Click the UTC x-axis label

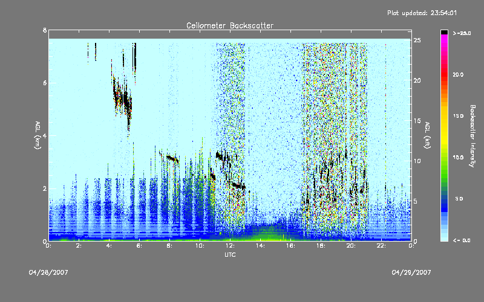pos(230,254)
